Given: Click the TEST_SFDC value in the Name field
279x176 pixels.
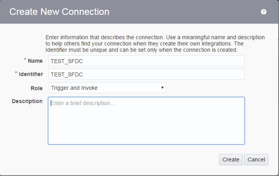Looking at the screenshot, I should click(x=67, y=61).
